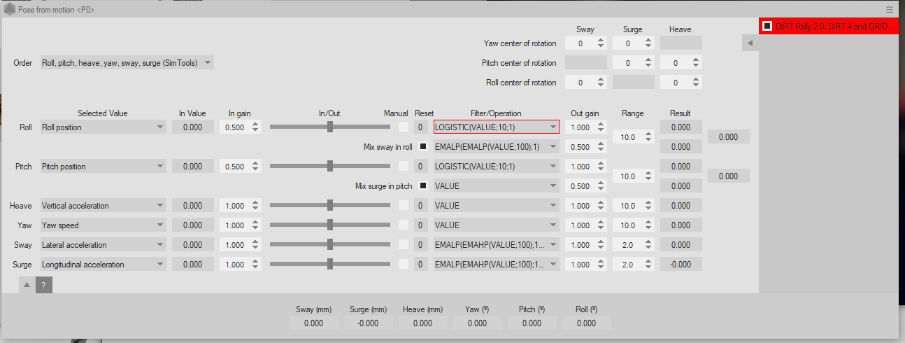Image resolution: width=905 pixels, height=343 pixels.
Task: Uncheck Mix surge in pitch option
Action: (422, 186)
